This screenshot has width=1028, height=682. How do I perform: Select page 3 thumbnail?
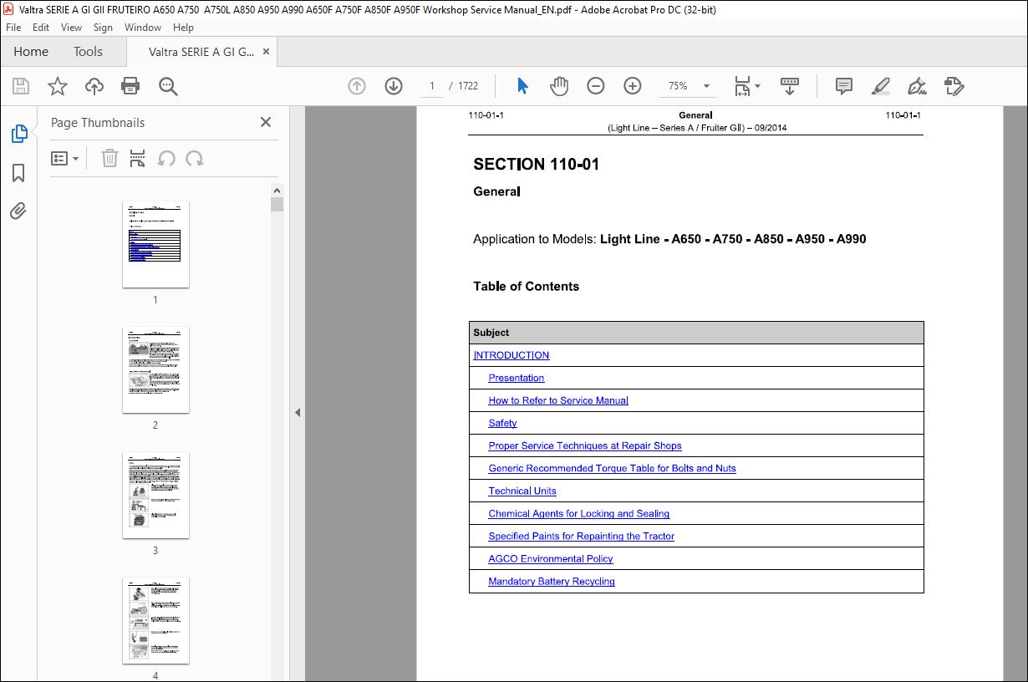[155, 496]
